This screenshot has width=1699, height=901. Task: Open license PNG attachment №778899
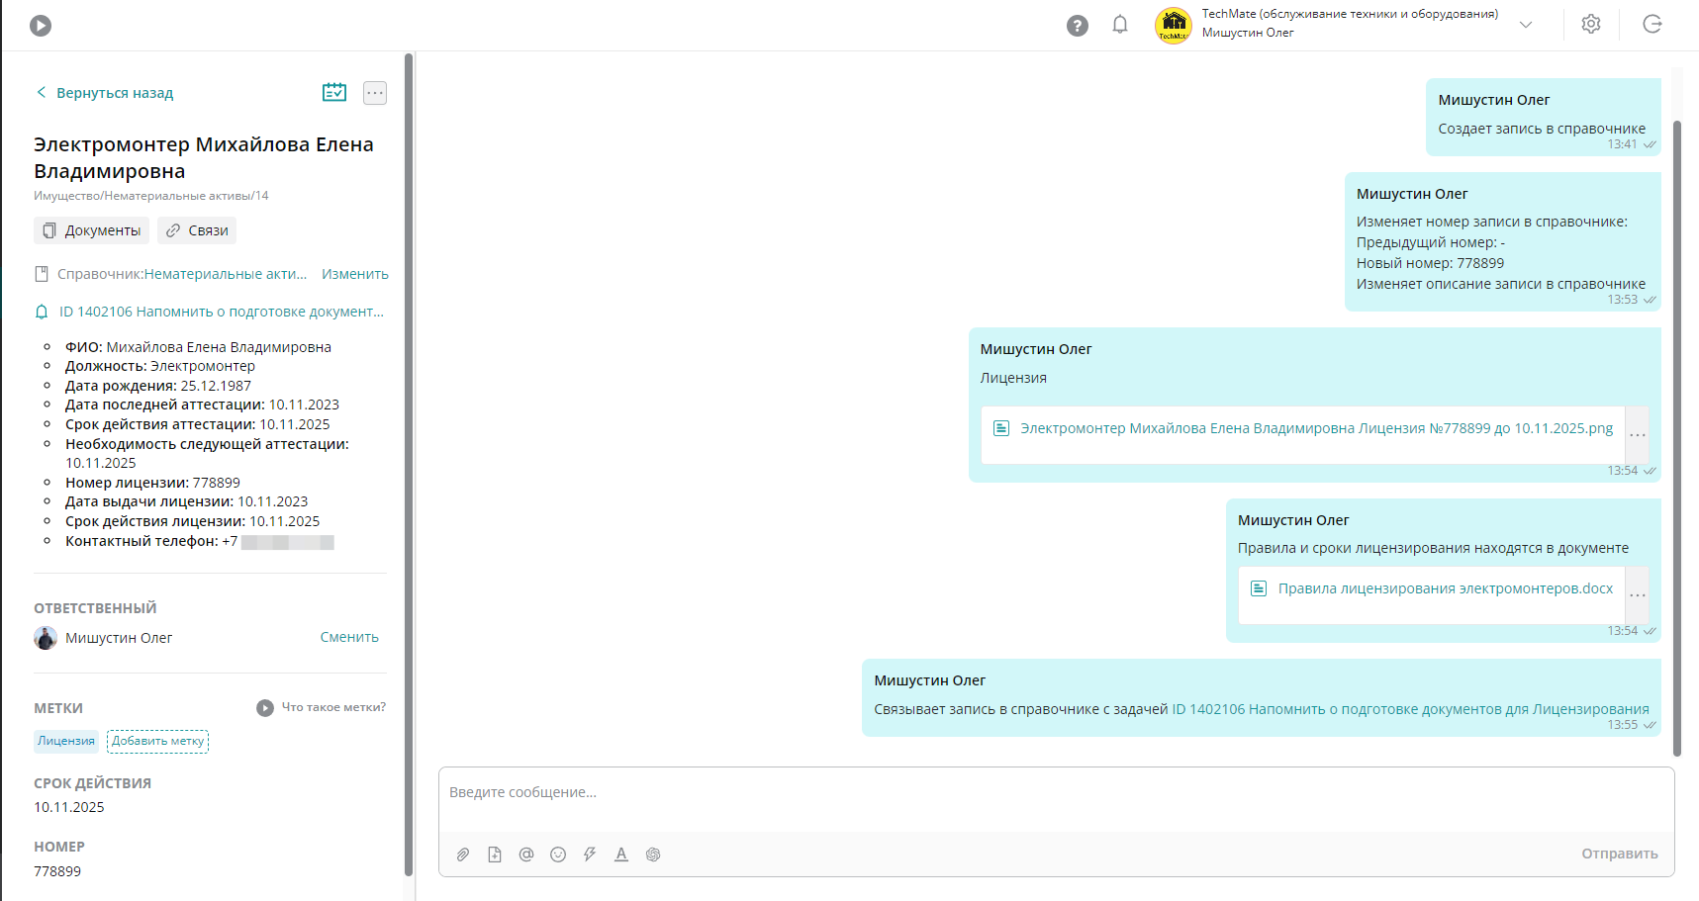1316,428
